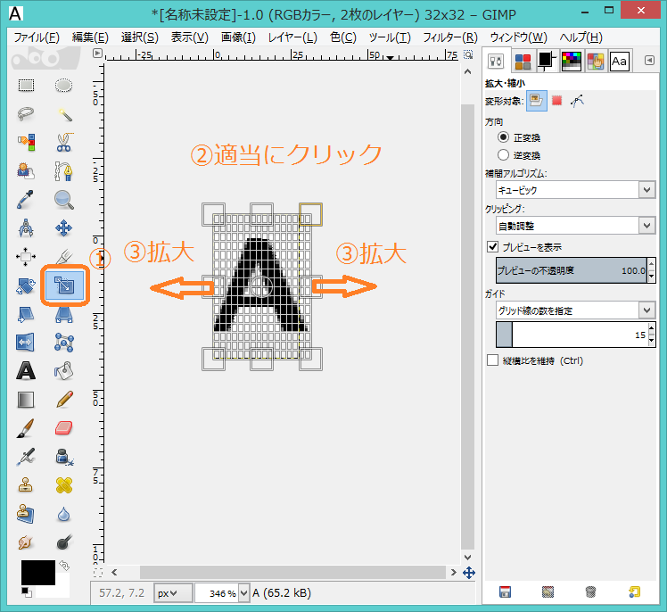Select the Flip tool
This screenshot has width=667, height=612.
26,343
